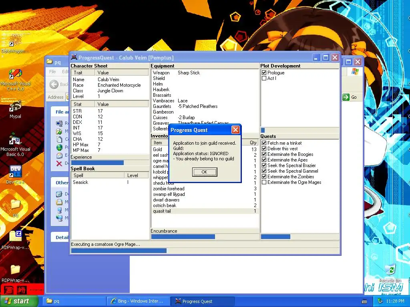The width and height of the screenshot is (410, 307).
Task: Switch to Bing Internet Explorer taskbar button
Action: coord(138,301)
